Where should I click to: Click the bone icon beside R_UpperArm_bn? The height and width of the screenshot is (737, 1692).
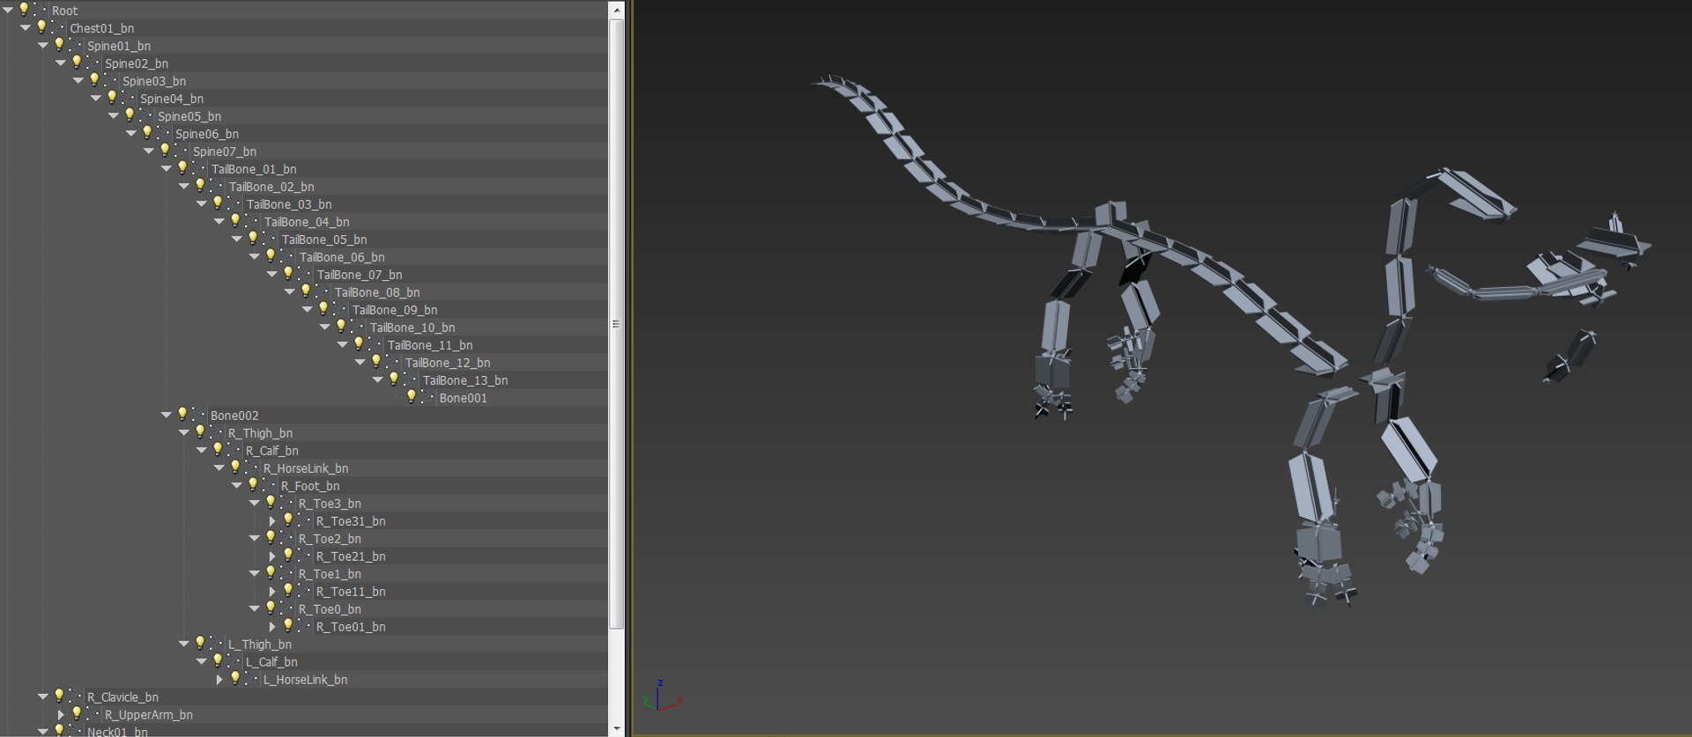pyautogui.click(x=93, y=715)
